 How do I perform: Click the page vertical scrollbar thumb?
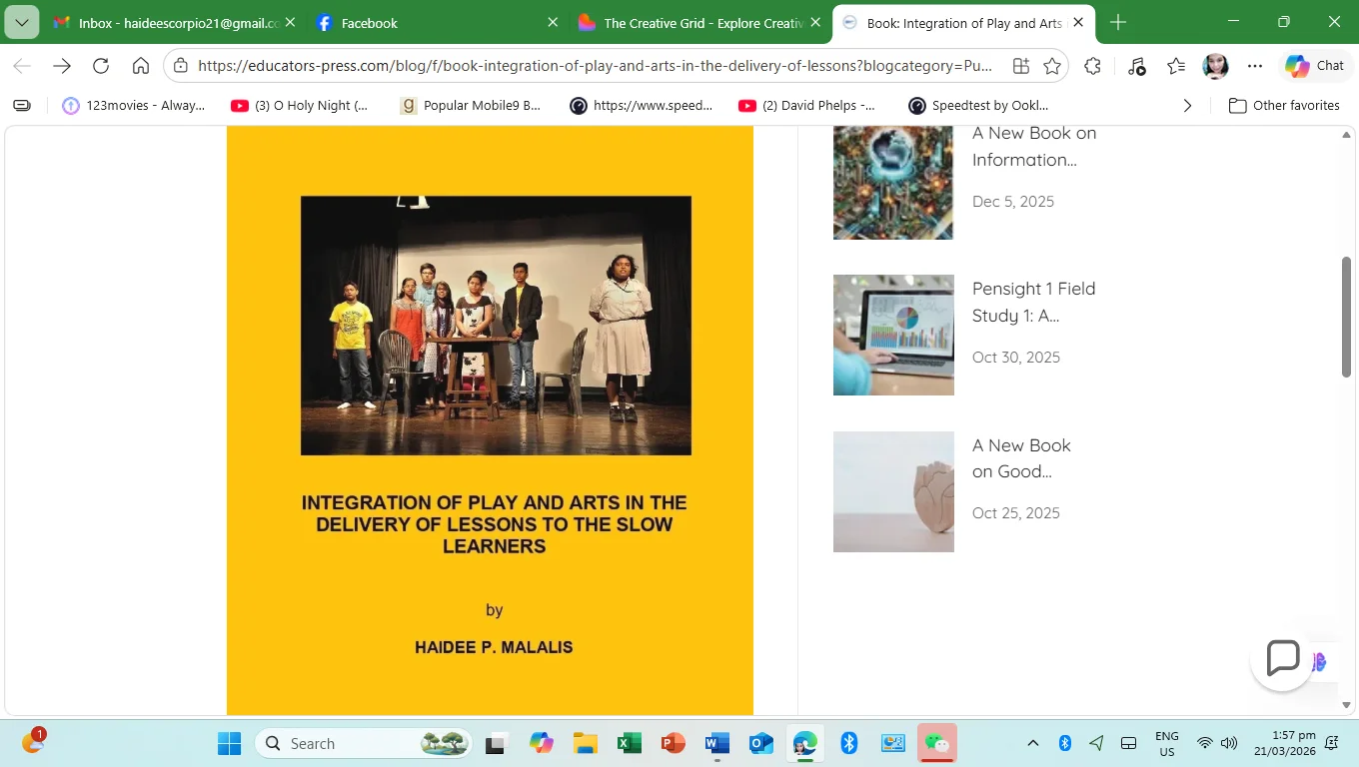(1346, 317)
